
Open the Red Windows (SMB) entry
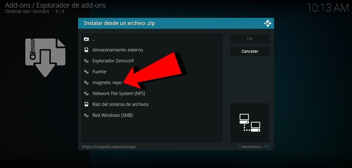click(112, 115)
